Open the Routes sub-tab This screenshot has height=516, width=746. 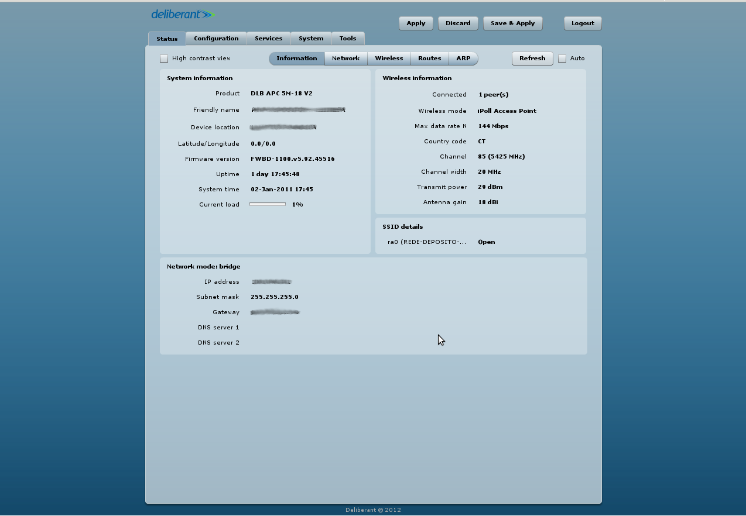429,59
